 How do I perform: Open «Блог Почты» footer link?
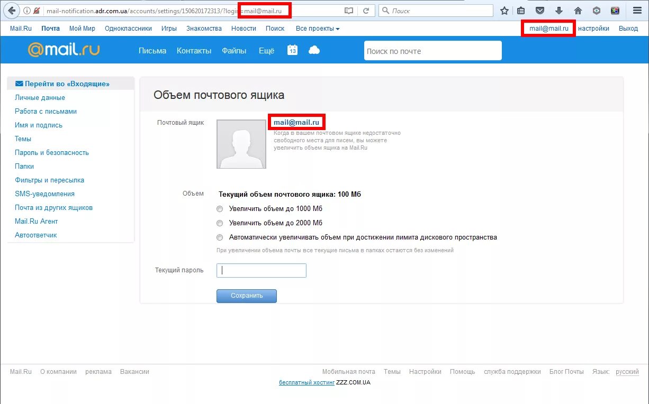[x=566, y=372]
